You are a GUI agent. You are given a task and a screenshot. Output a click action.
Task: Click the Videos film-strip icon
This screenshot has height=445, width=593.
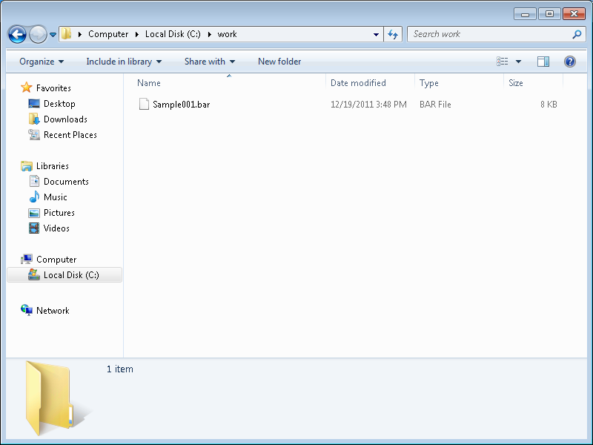34,228
